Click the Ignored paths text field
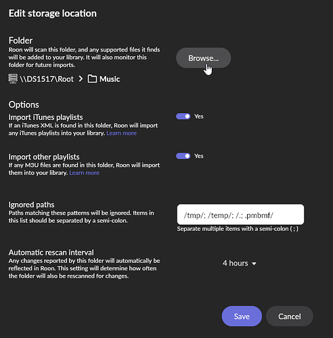333x338 pixels. click(240, 215)
